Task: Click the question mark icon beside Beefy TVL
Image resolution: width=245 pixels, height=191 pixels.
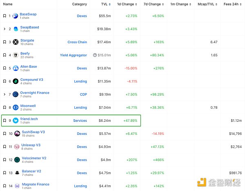Action: [x=95, y=55]
